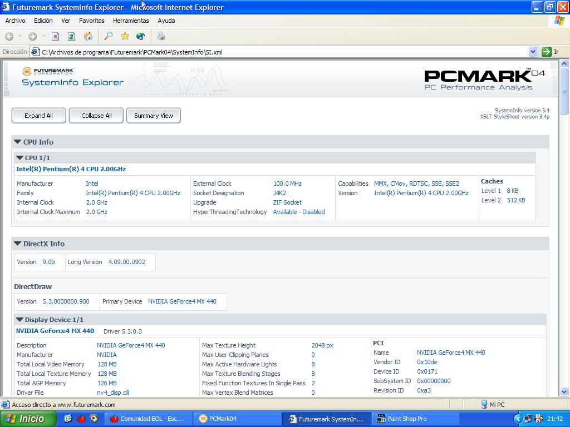The width and height of the screenshot is (570, 427).
Task: Collapse the CPU Info section
Action: 17,142
